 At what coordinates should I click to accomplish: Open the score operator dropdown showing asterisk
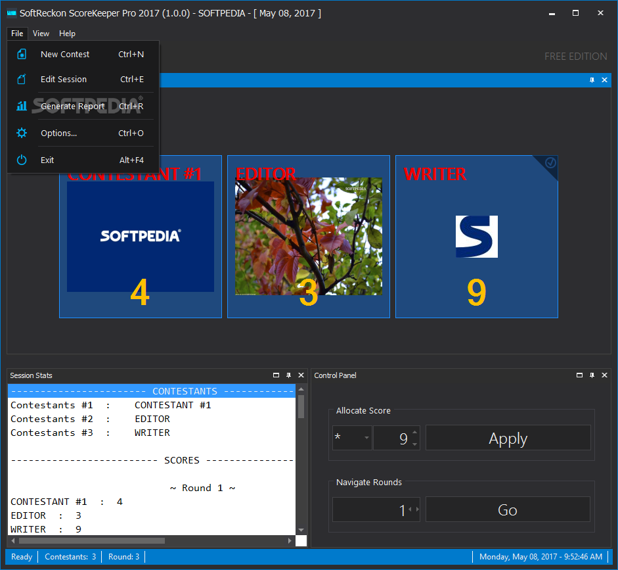pyautogui.click(x=352, y=437)
